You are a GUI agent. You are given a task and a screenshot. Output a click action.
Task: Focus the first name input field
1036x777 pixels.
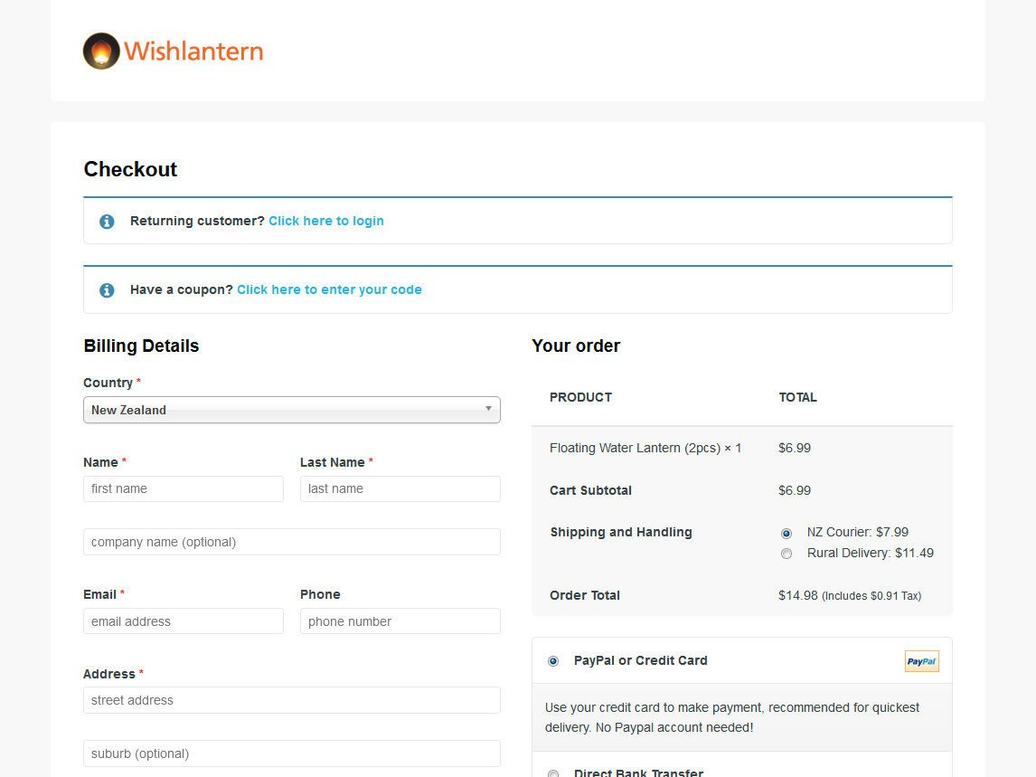(184, 488)
